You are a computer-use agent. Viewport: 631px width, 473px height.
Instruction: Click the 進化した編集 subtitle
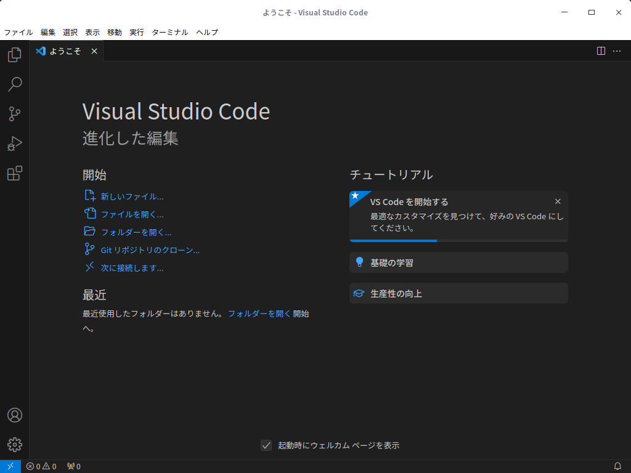tap(131, 138)
